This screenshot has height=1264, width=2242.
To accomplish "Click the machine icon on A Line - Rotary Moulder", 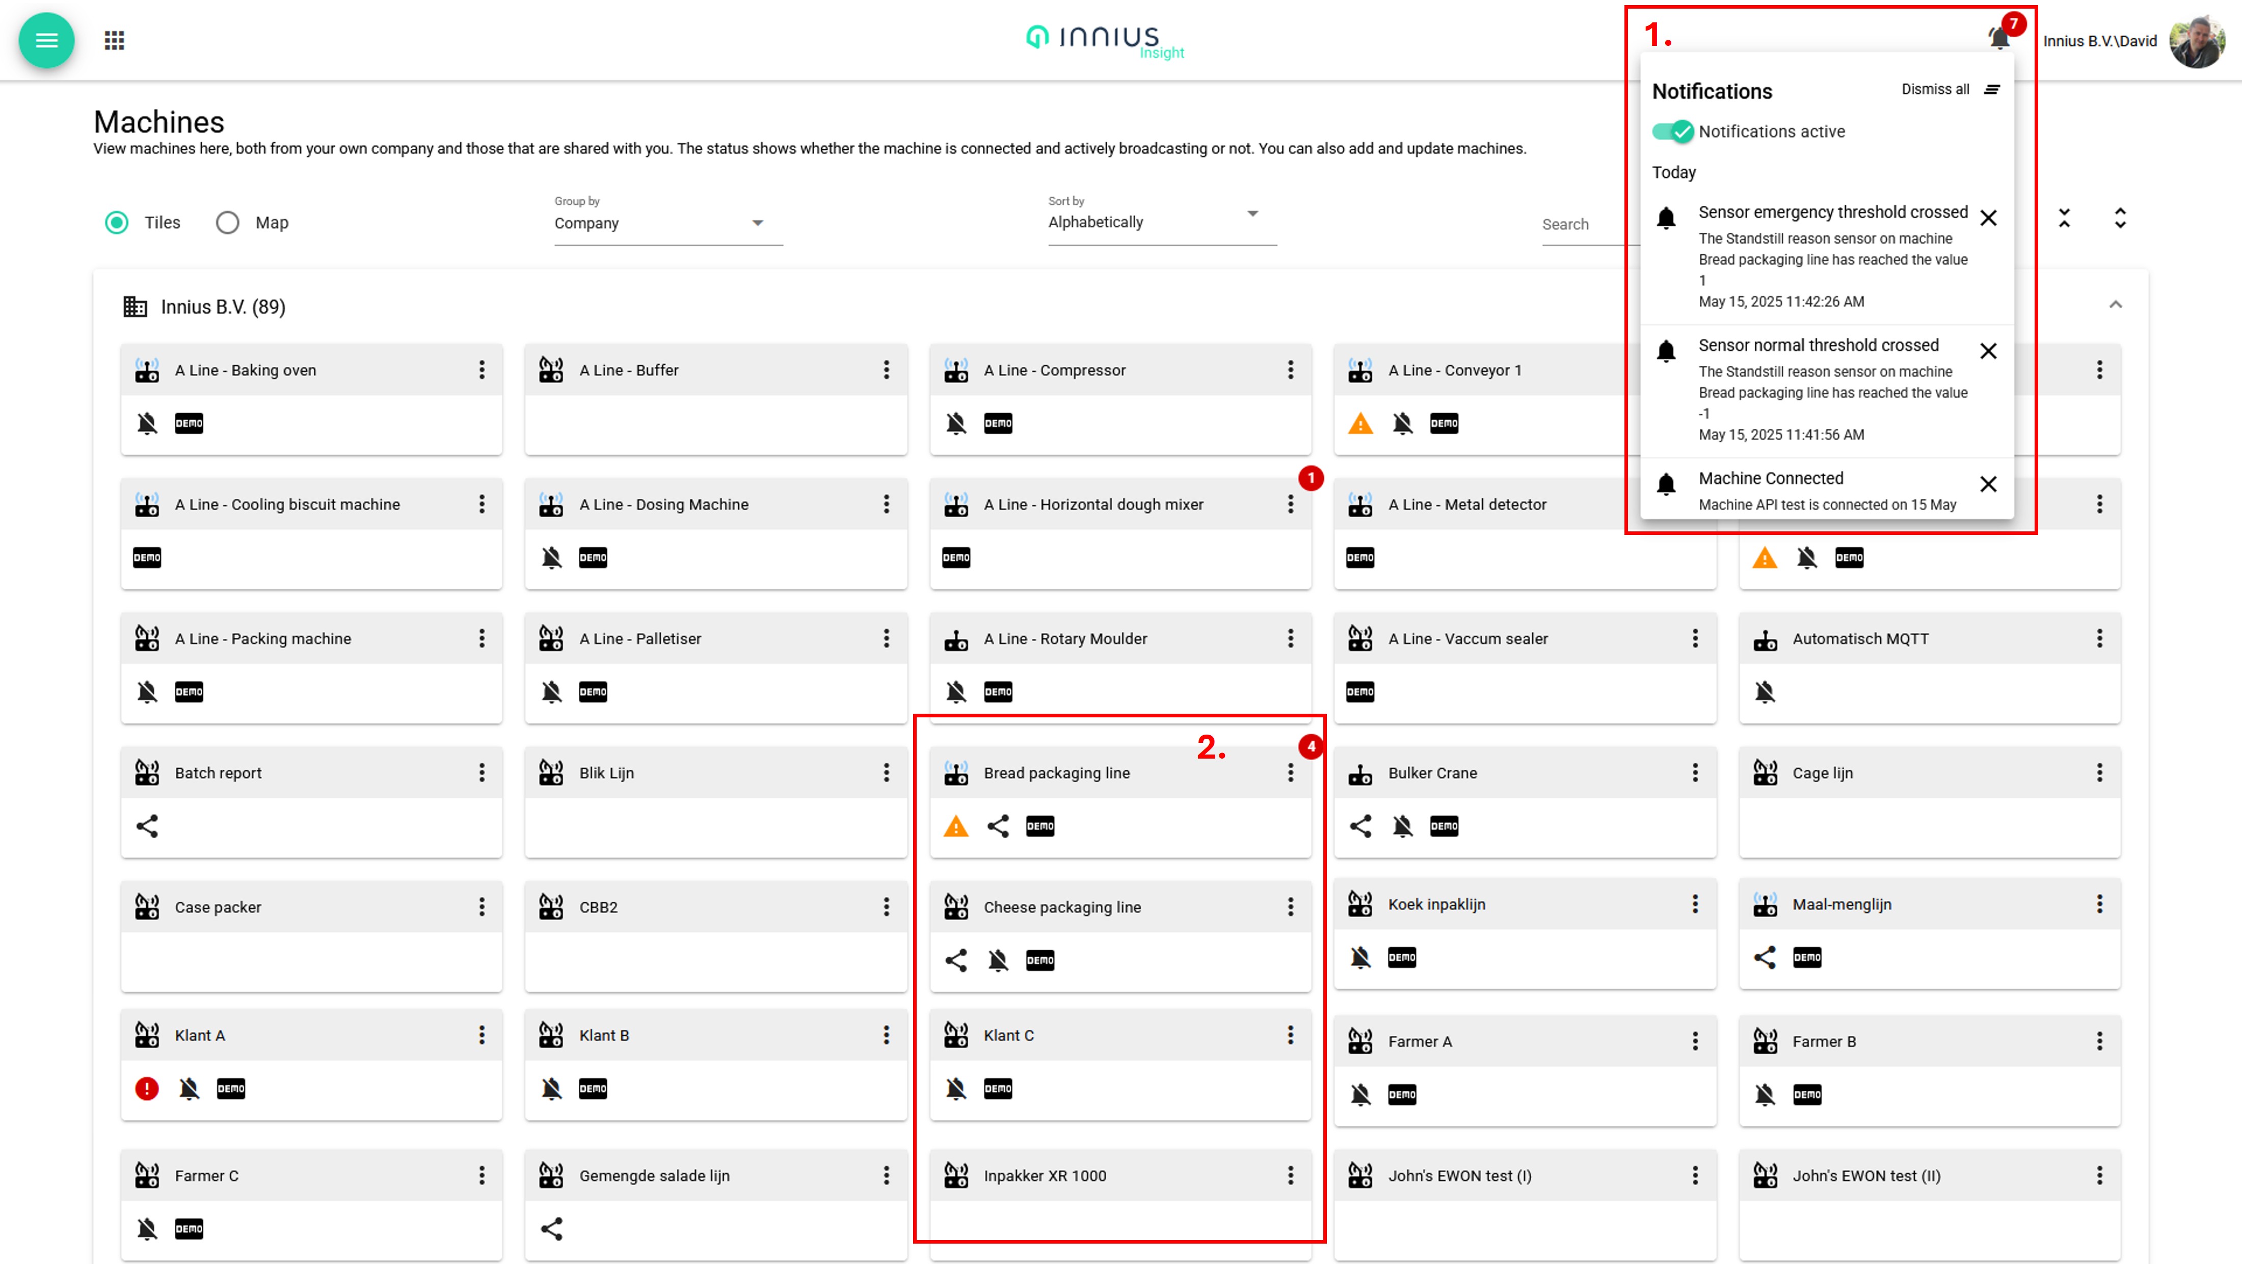I will [955, 639].
